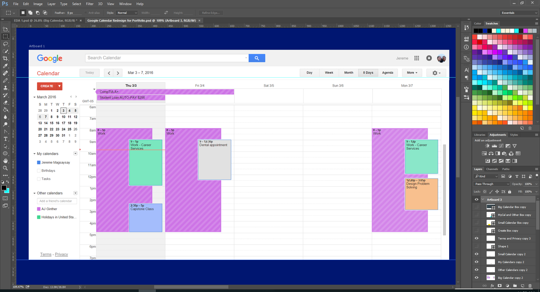
Task: Select the Rectangular Marquee tool
Action: (5, 37)
